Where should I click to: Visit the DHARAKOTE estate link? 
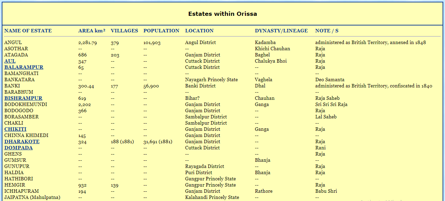coord(22,142)
